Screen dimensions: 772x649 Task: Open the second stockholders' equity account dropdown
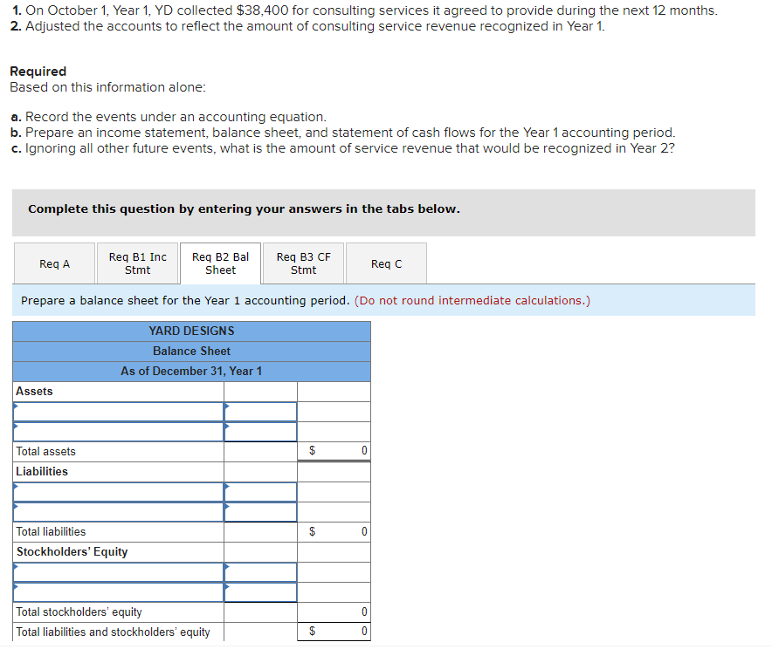click(118, 591)
